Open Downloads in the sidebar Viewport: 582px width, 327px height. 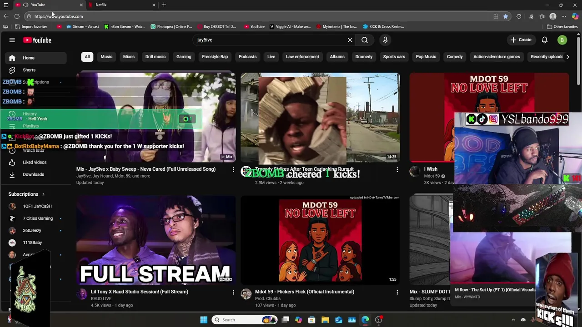[34, 174]
